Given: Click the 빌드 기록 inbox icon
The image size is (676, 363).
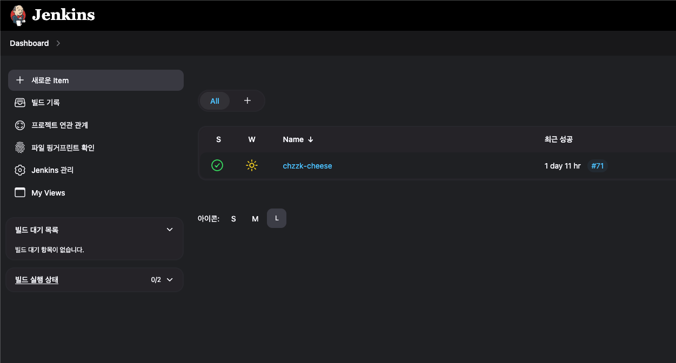Looking at the screenshot, I should coord(20,103).
